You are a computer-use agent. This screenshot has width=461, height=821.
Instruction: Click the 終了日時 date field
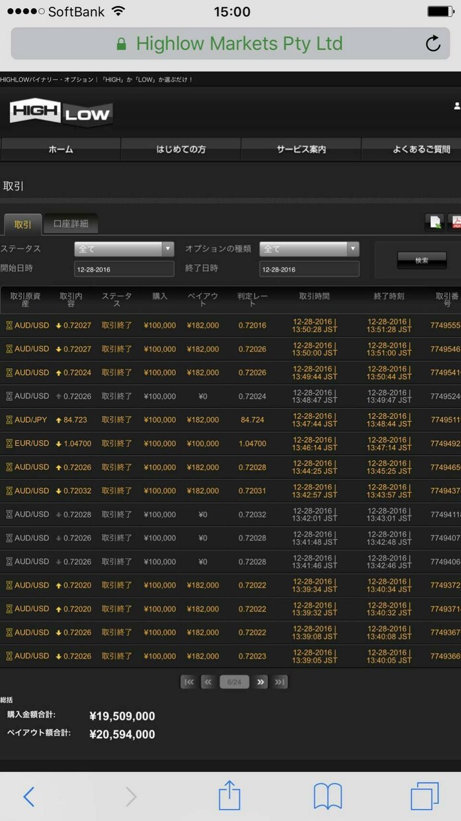click(x=310, y=269)
